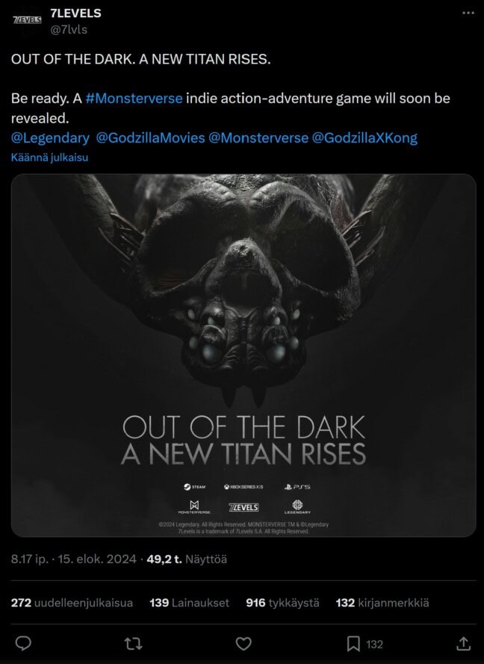Like the post with heart icon
Viewport: 484px width, 664px height.
[243, 644]
